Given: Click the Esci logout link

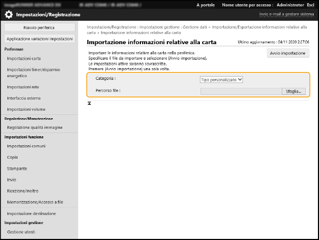Looking at the screenshot, I should pos(309,4).
